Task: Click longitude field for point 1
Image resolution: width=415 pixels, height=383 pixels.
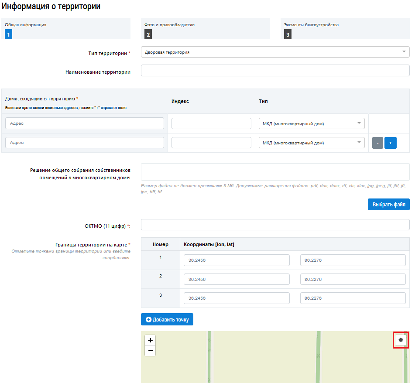Action: [x=237, y=260]
